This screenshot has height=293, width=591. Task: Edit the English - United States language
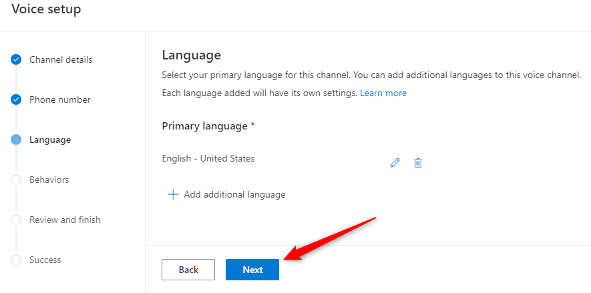(x=395, y=163)
